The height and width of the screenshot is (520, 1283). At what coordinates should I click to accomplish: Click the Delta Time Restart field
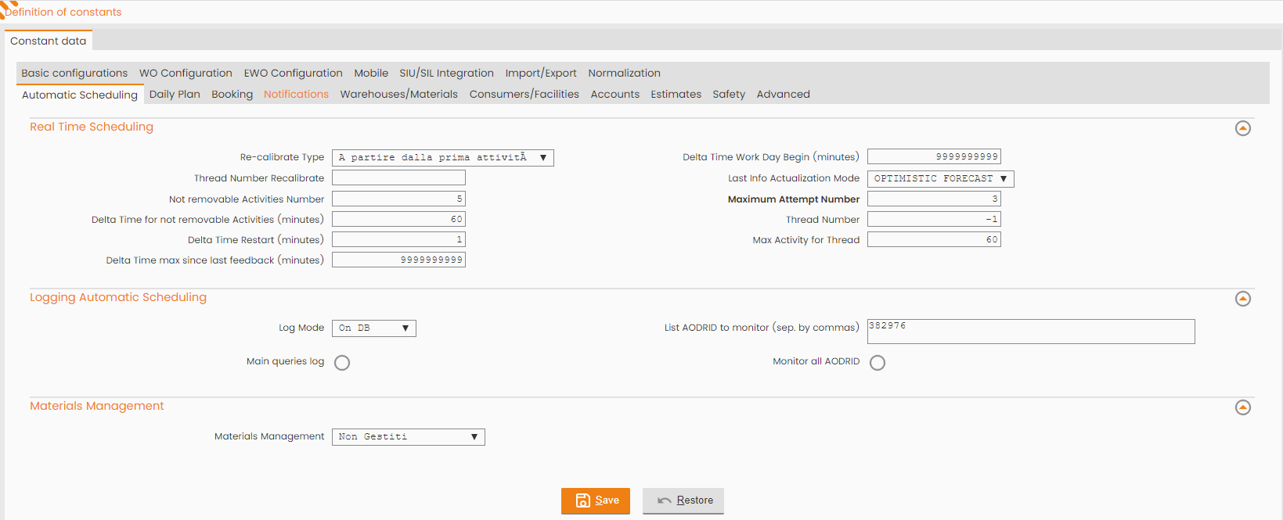tap(398, 240)
